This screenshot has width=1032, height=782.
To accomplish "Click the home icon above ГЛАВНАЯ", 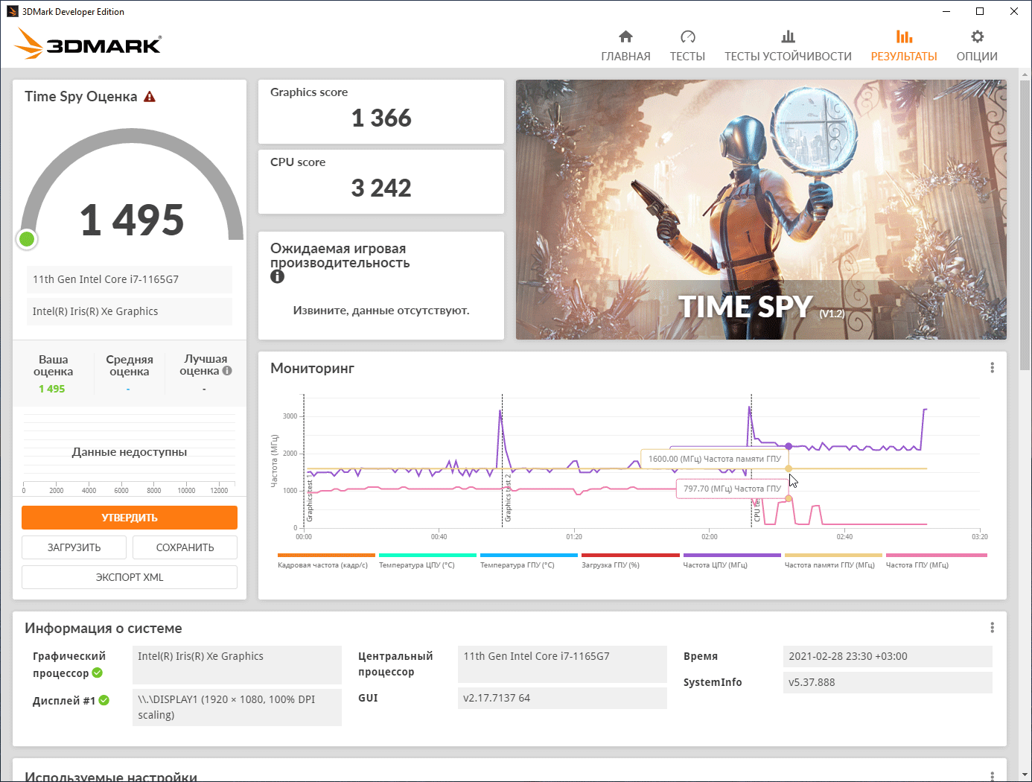I will pos(625,36).
